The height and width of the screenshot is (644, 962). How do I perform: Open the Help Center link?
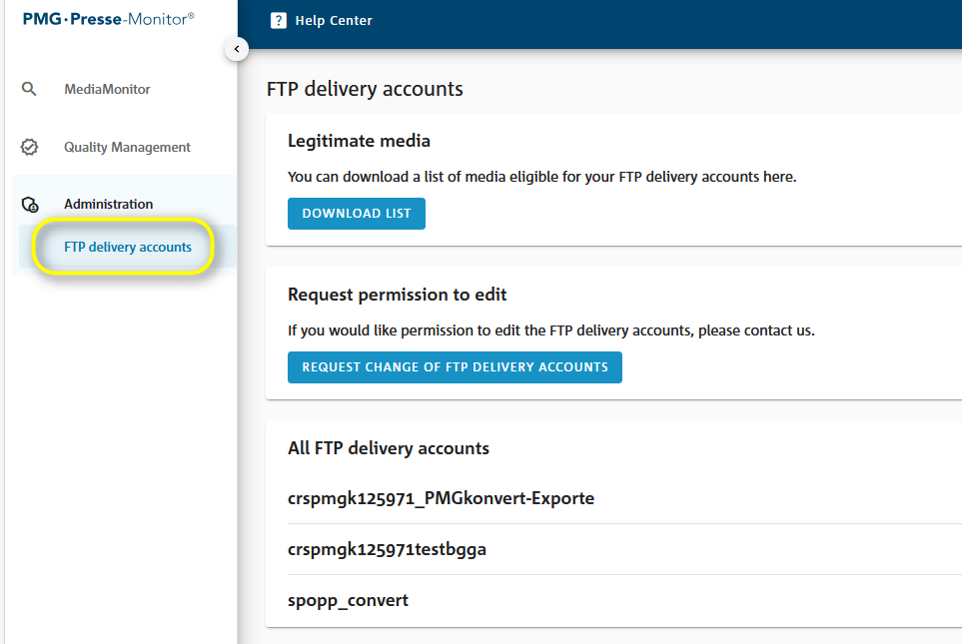[333, 21]
